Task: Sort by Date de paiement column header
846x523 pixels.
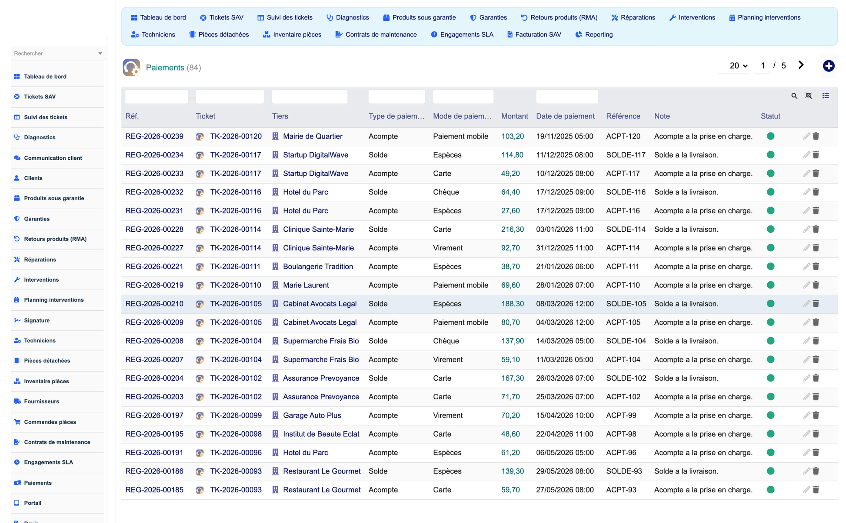Action: pyautogui.click(x=565, y=116)
